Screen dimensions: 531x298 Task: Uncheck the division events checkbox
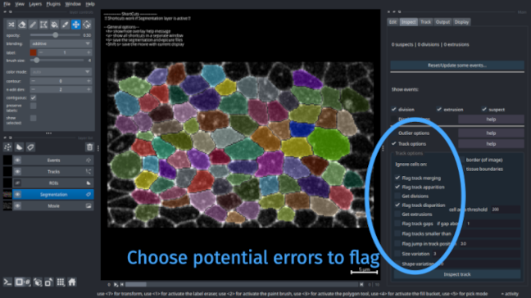click(x=394, y=109)
